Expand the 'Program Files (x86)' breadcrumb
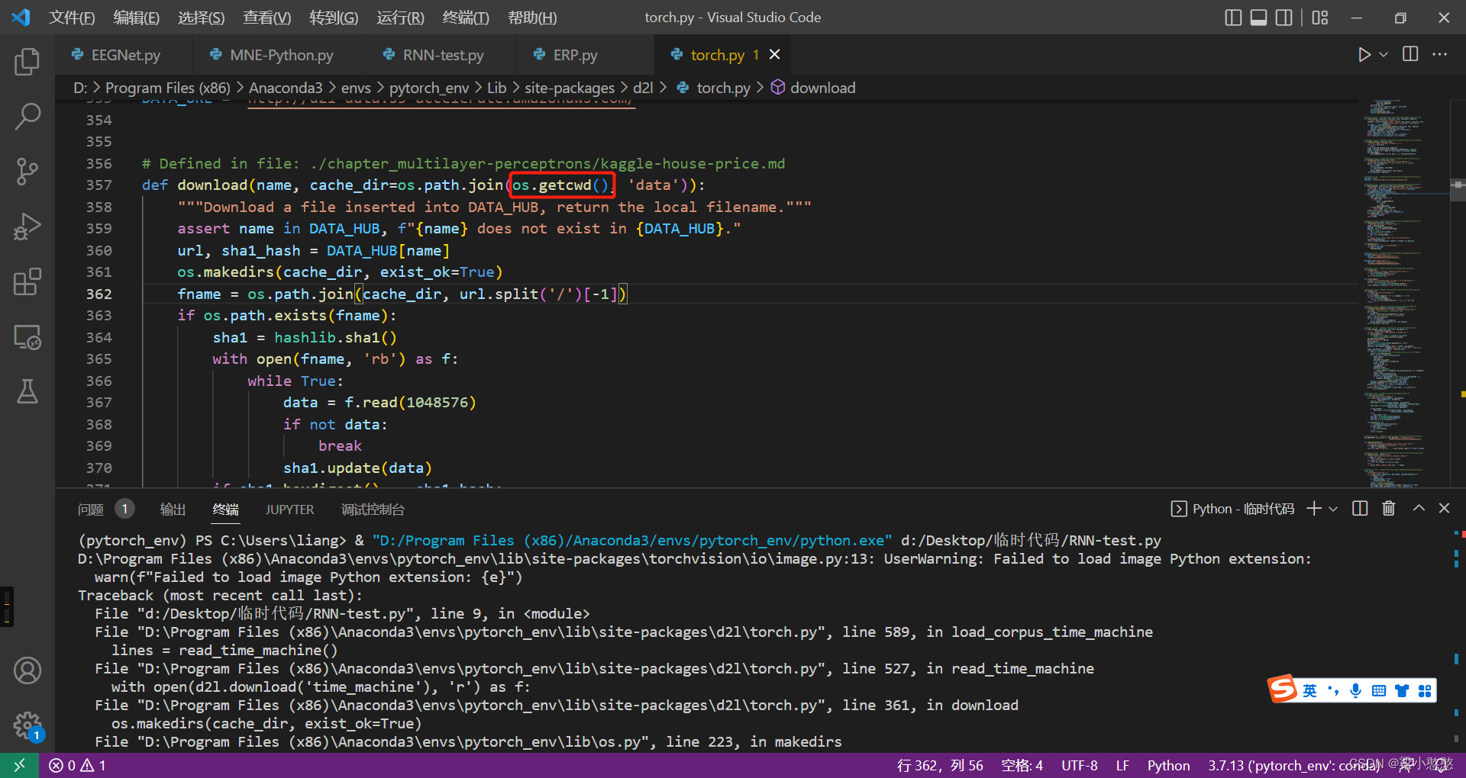Screen dimensions: 1466x778 click(x=167, y=88)
